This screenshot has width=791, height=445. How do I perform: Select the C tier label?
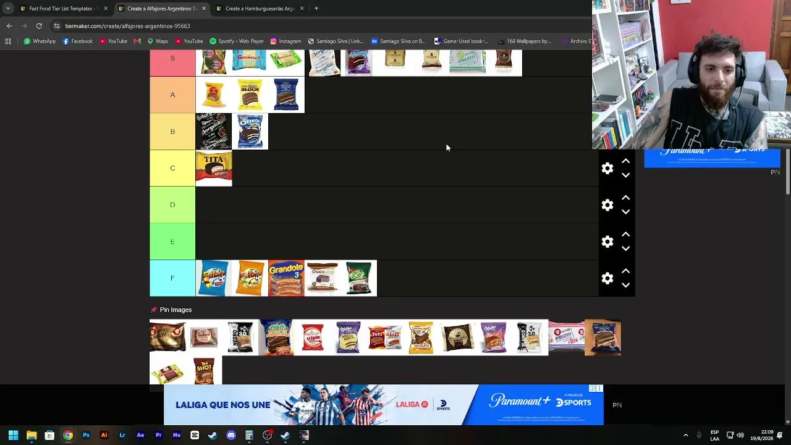[x=172, y=168]
